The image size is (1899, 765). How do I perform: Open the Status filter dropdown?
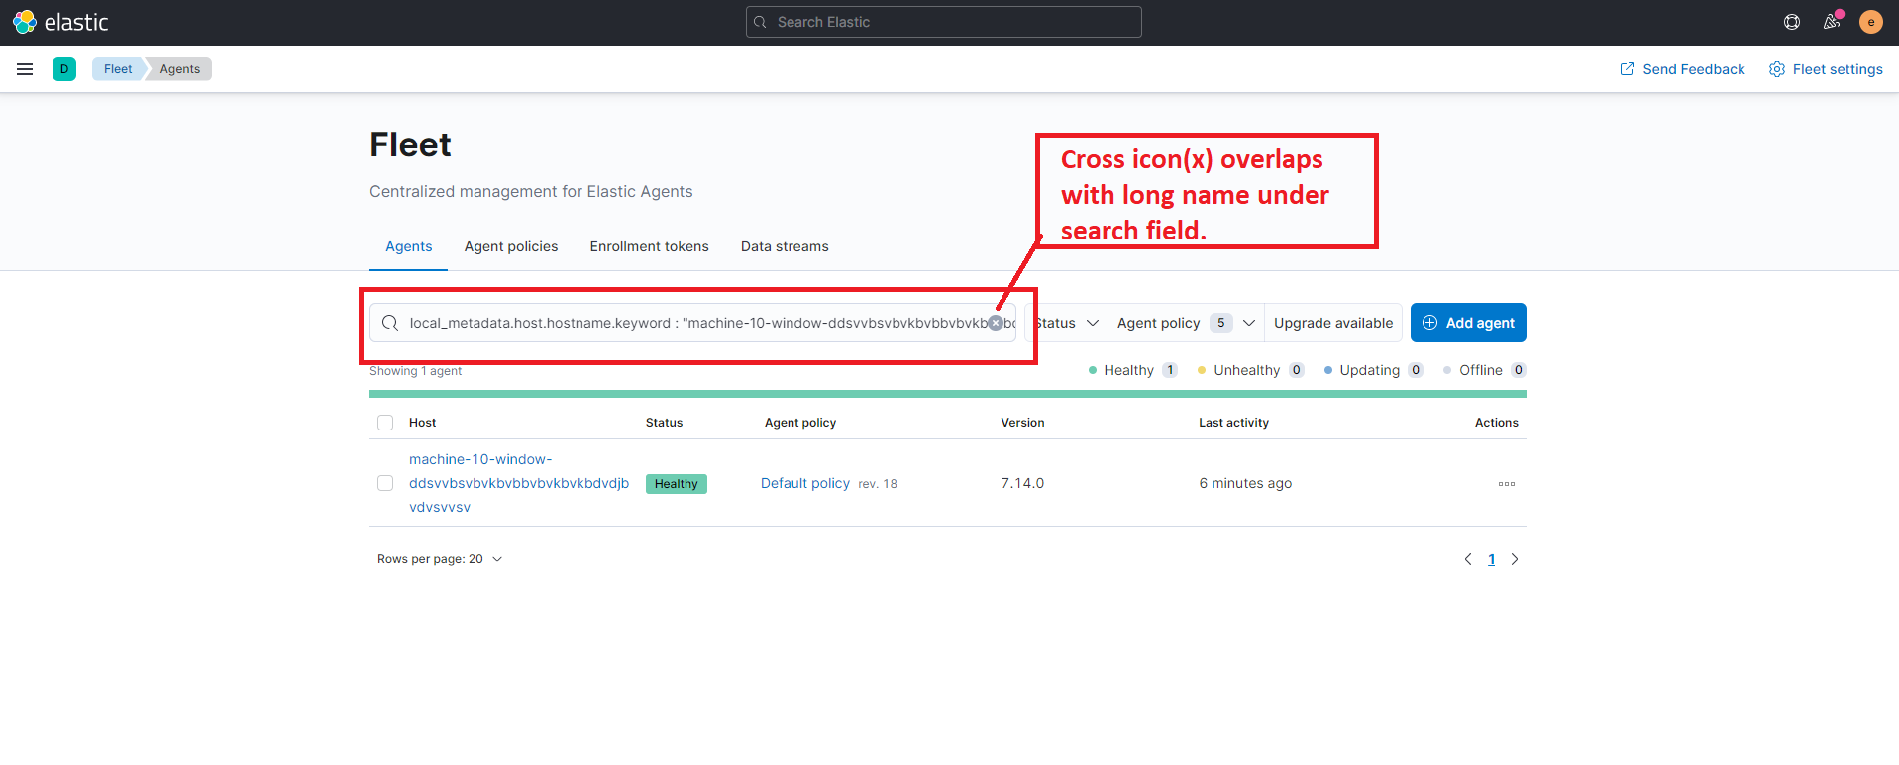point(1066,323)
